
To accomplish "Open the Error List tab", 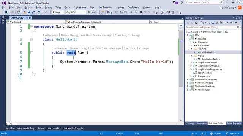I will click(10, 128).
